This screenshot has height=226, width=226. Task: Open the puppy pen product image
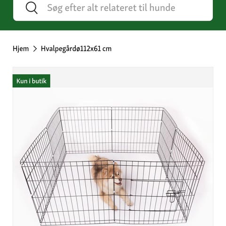[113, 157]
